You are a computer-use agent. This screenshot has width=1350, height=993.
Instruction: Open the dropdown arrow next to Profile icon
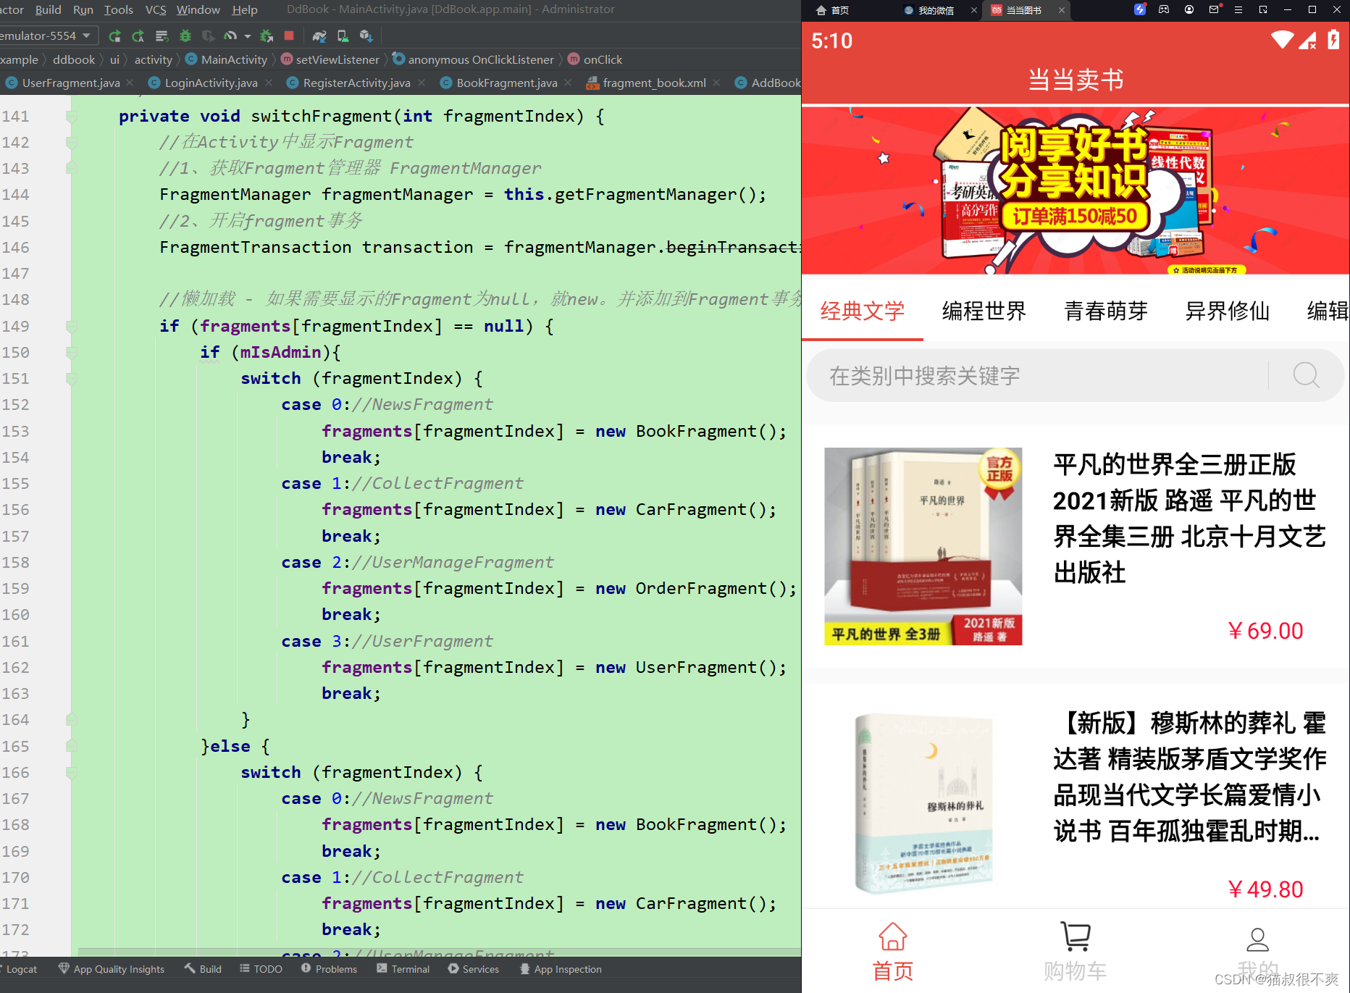(248, 35)
